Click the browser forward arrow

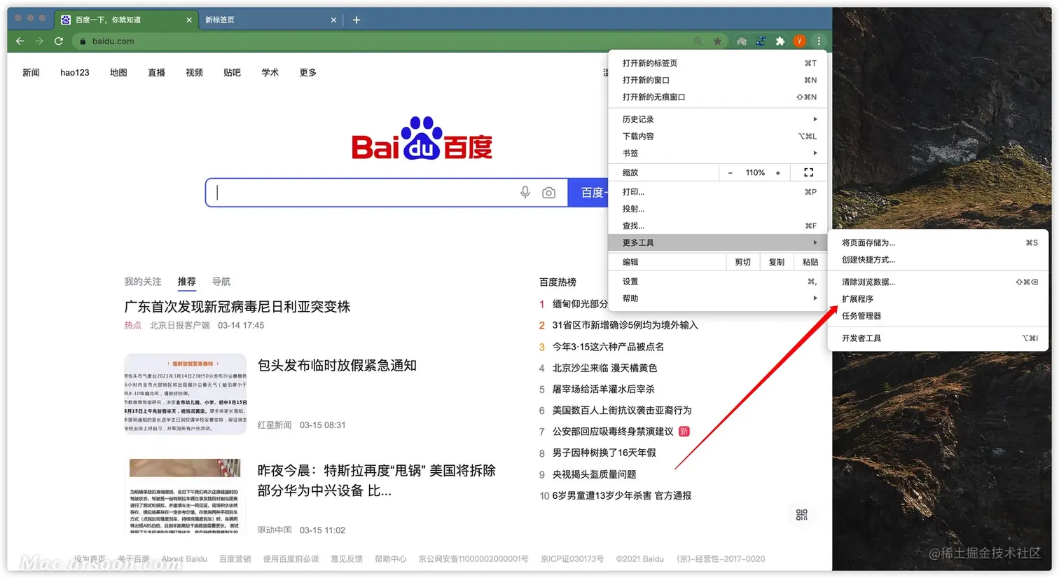point(39,41)
